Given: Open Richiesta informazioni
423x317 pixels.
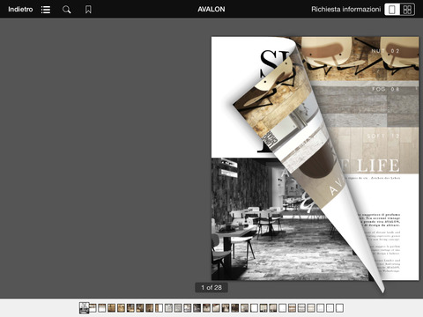Looking at the screenshot, I should coord(345,10).
